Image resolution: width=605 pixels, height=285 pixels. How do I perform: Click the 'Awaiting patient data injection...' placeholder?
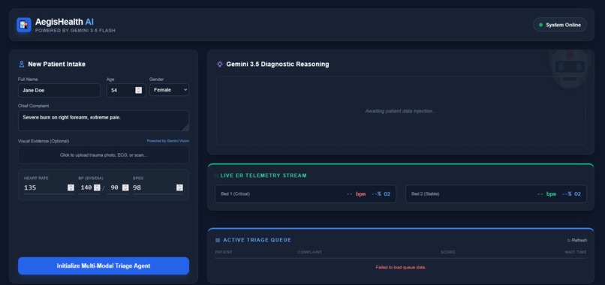[401, 111]
